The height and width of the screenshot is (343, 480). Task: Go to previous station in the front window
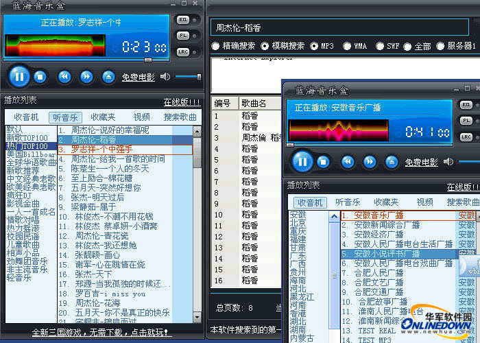[x=348, y=162]
